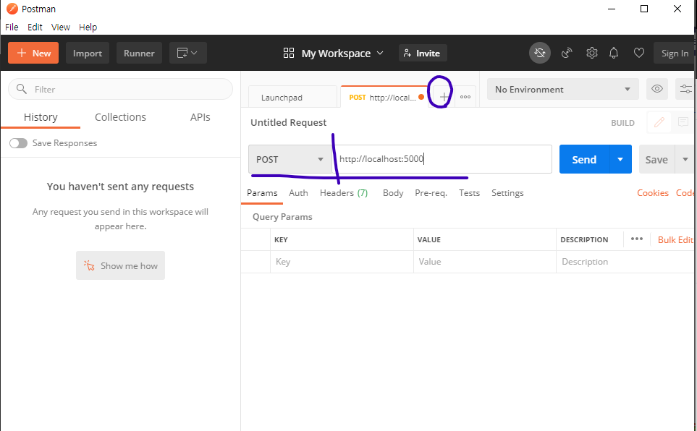Switch to History tab
Image resolution: width=697 pixels, height=431 pixels.
pyautogui.click(x=41, y=117)
